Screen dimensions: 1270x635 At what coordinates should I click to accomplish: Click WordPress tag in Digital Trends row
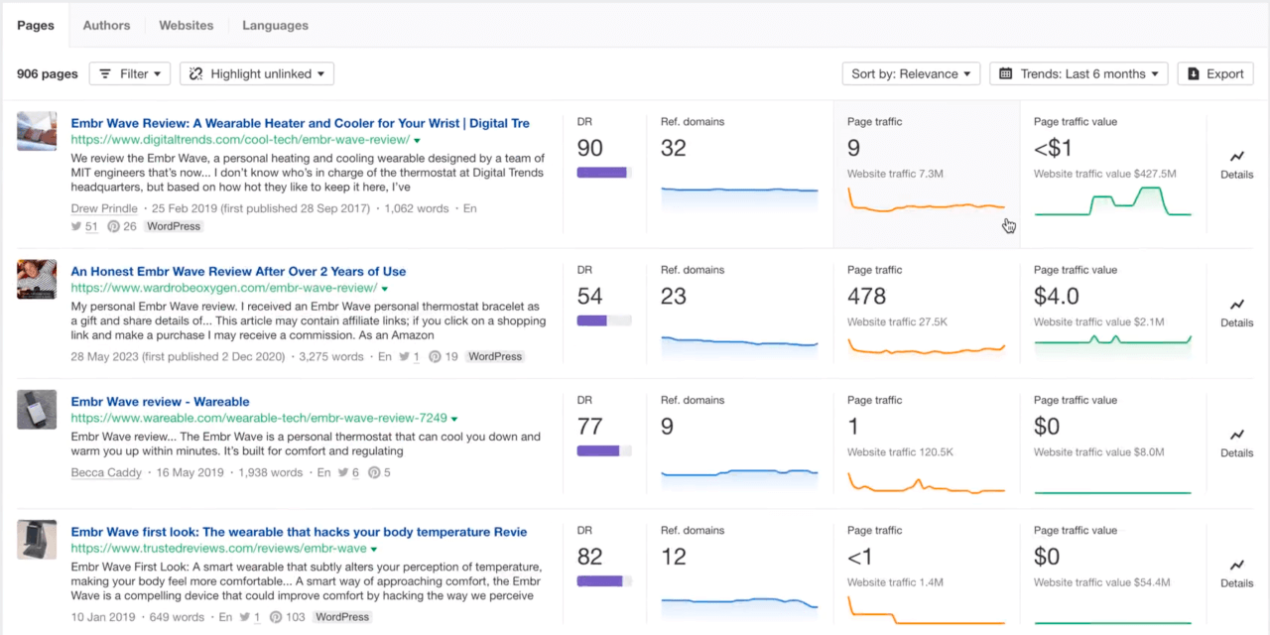coord(174,226)
